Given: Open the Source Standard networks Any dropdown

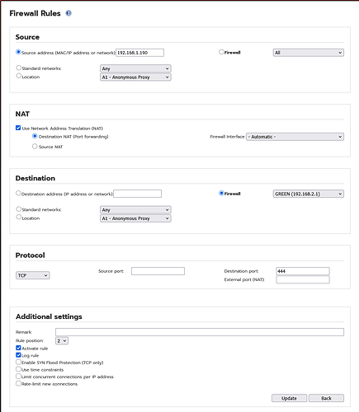Looking at the screenshot, I should [135, 68].
